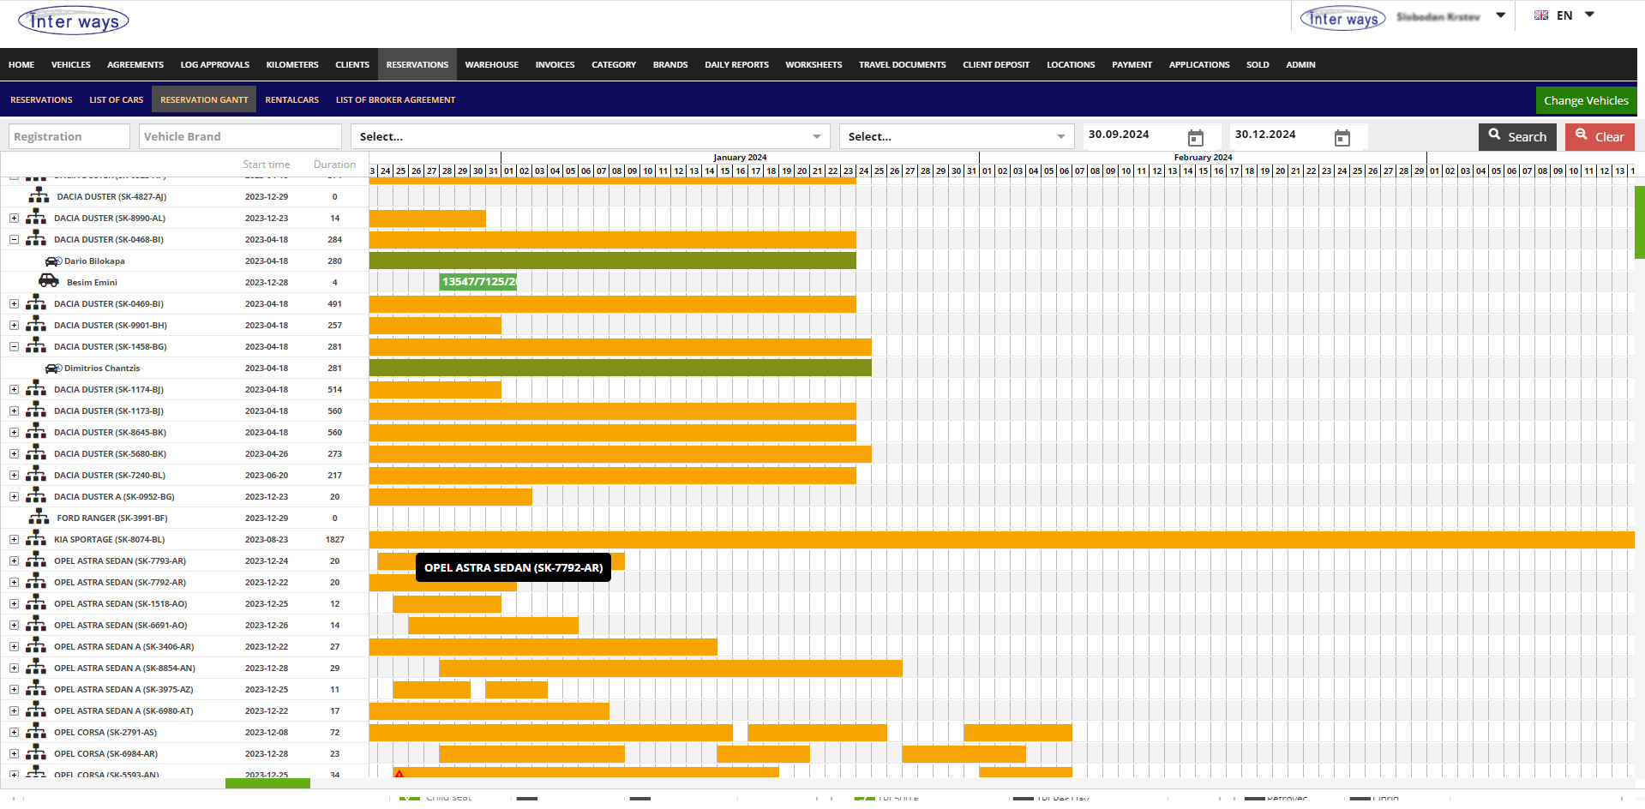
Task: Click the Registration input field
Action: click(69, 136)
